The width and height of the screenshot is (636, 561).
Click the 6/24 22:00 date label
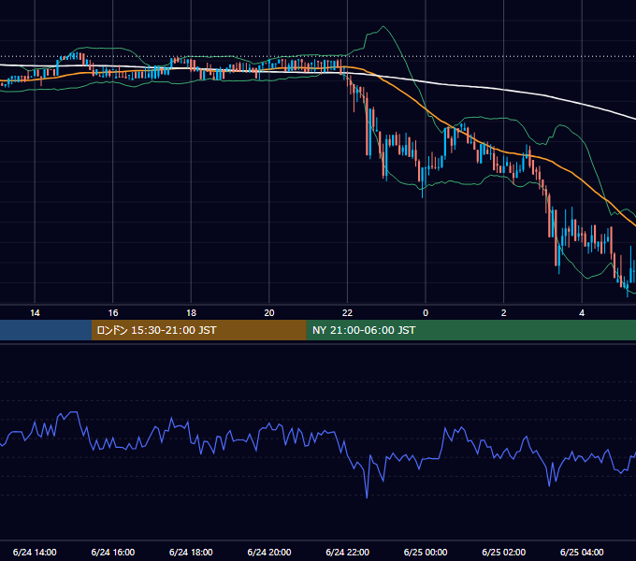[348, 552]
